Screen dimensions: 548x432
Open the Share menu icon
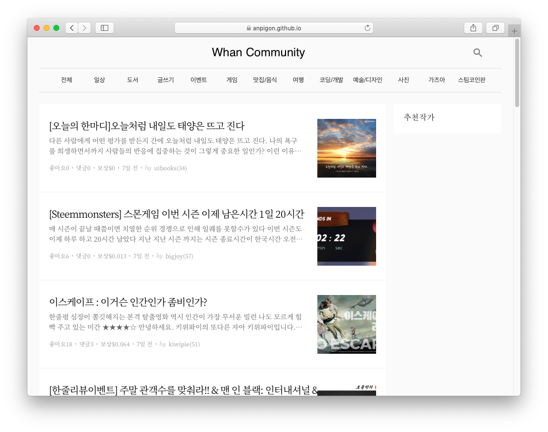point(473,28)
